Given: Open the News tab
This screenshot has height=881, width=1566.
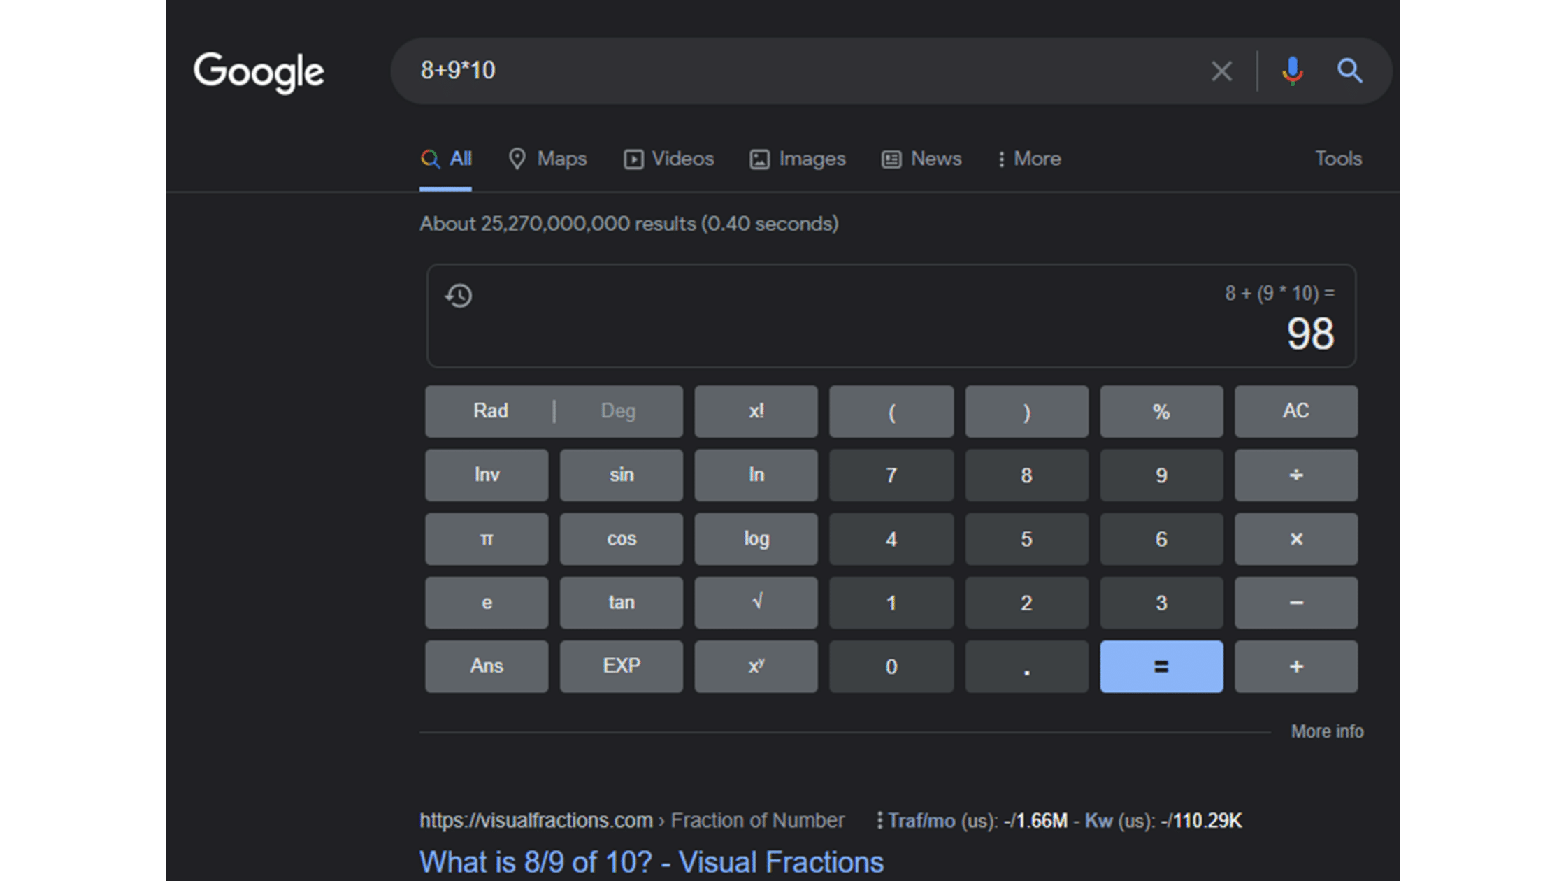Looking at the screenshot, I should tap(921, 159).
